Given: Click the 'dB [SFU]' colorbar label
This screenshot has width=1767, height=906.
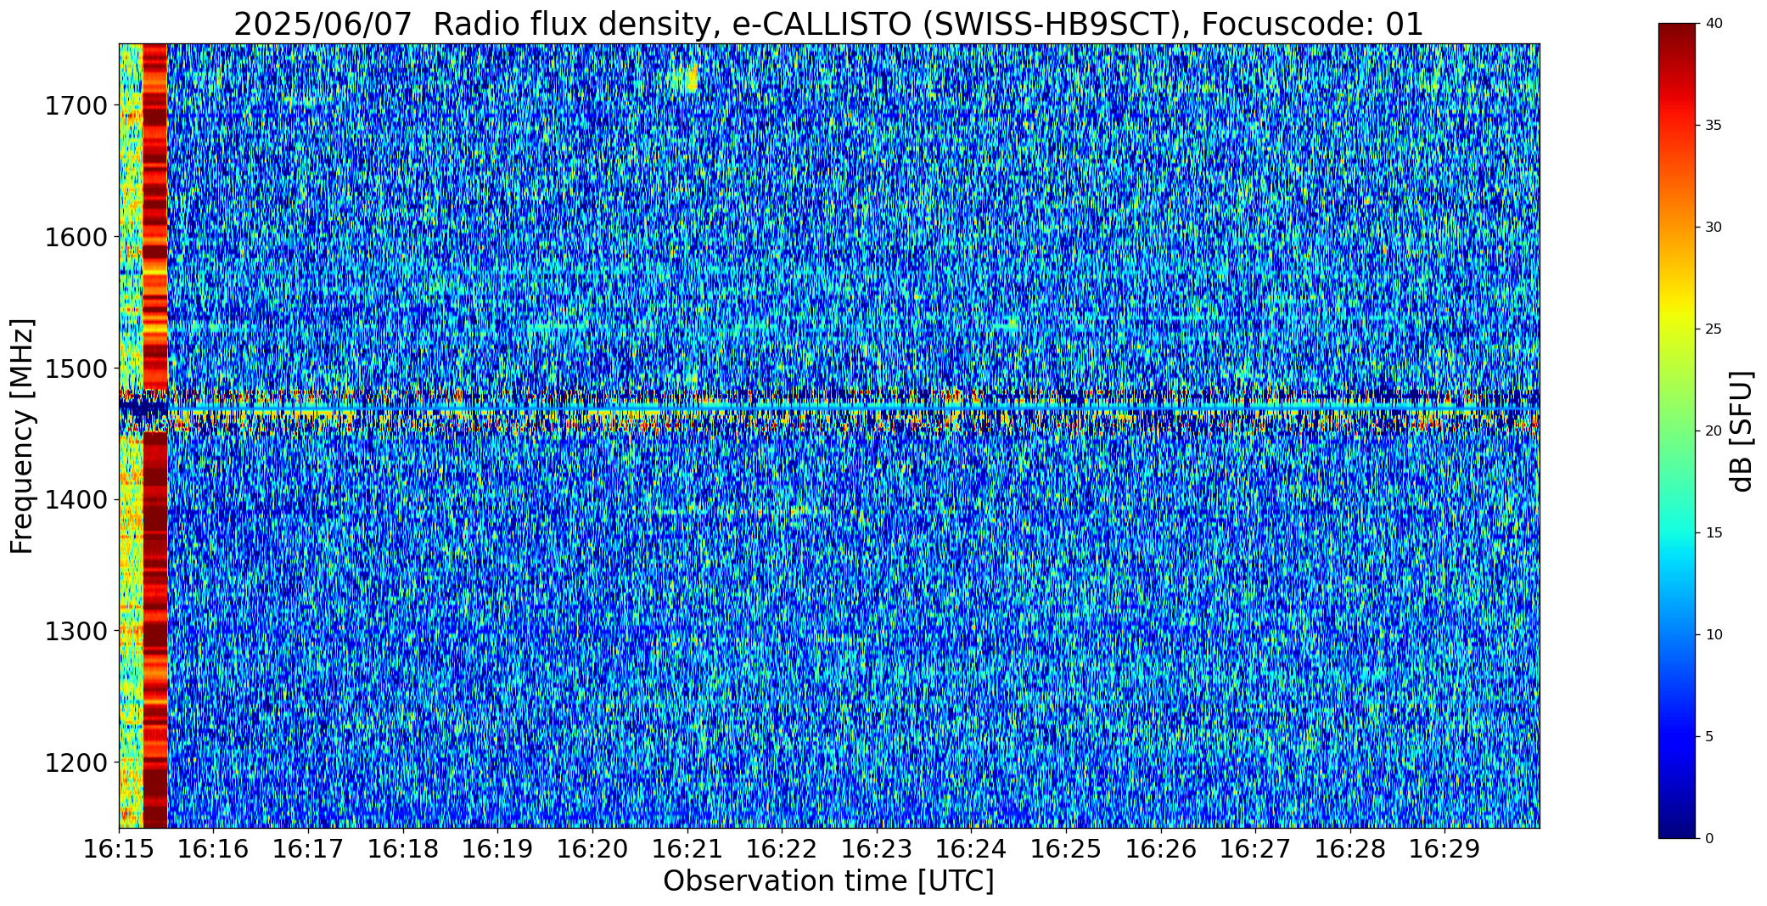Looking at the screenshot, I should (1742, 430).
